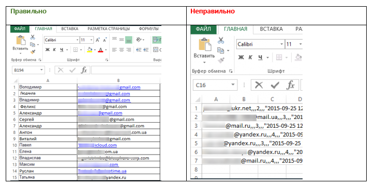Screen dimensions: 375x186
Task: Open font color dropdown arrow in Правильно window
Action: coord(106,50)
